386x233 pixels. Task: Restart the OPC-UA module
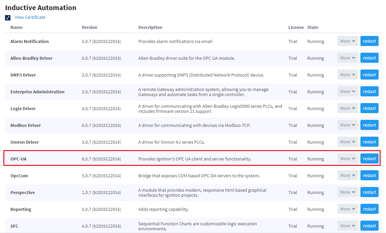coord(369,158)
